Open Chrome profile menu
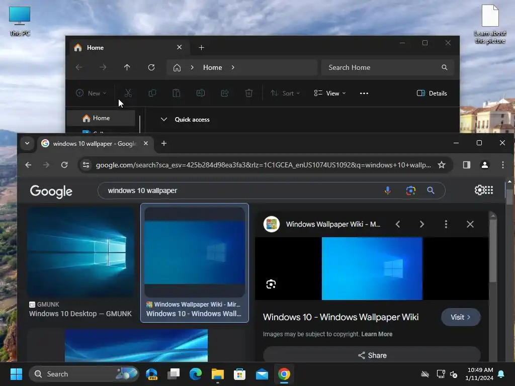Image resolution: width=515 pixels, height=386 pixels. coord(484,165)
